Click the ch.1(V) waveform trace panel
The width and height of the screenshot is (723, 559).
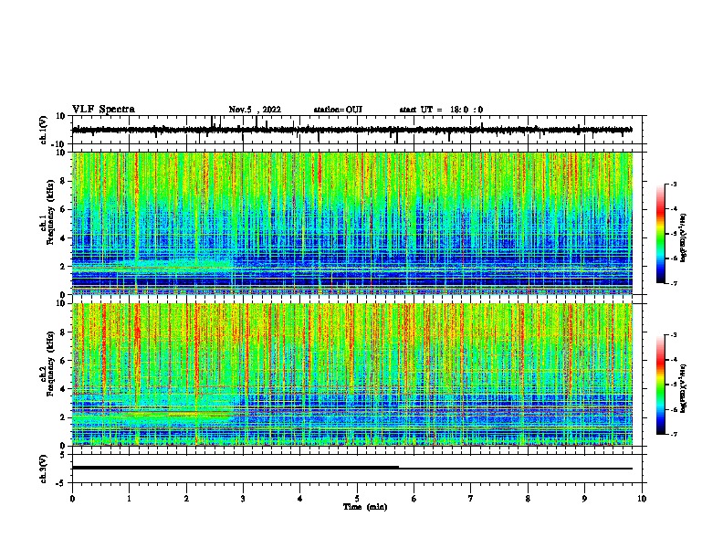tap(357, 130)
